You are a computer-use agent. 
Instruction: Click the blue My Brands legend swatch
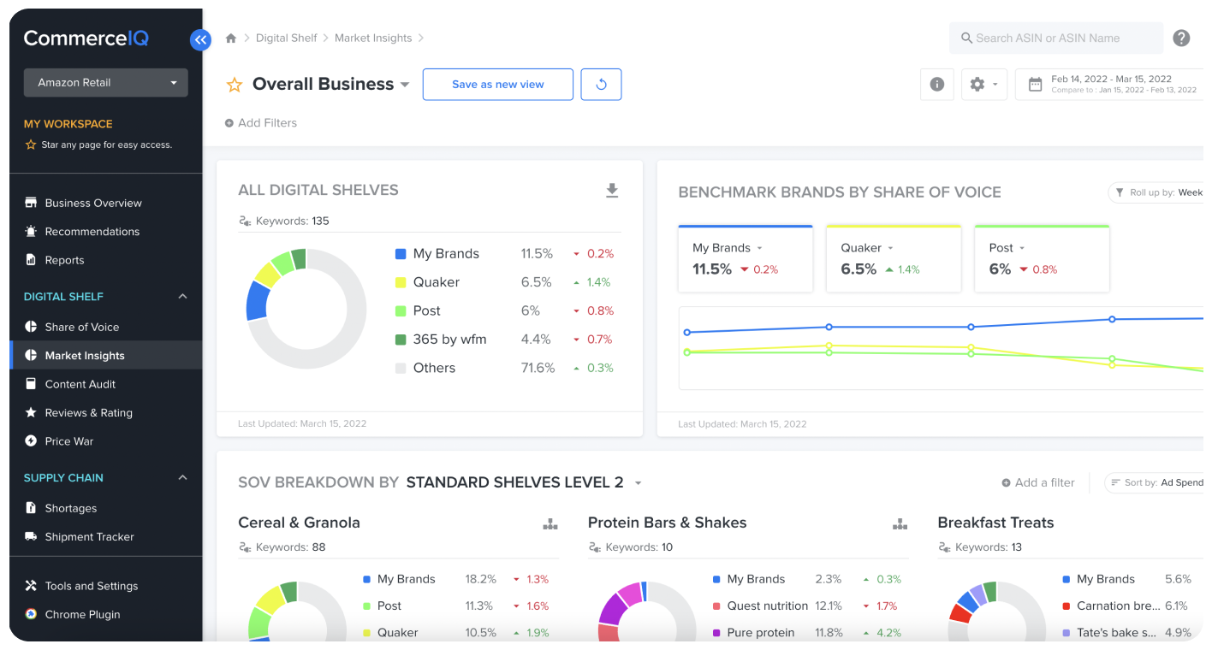(401, 254)
